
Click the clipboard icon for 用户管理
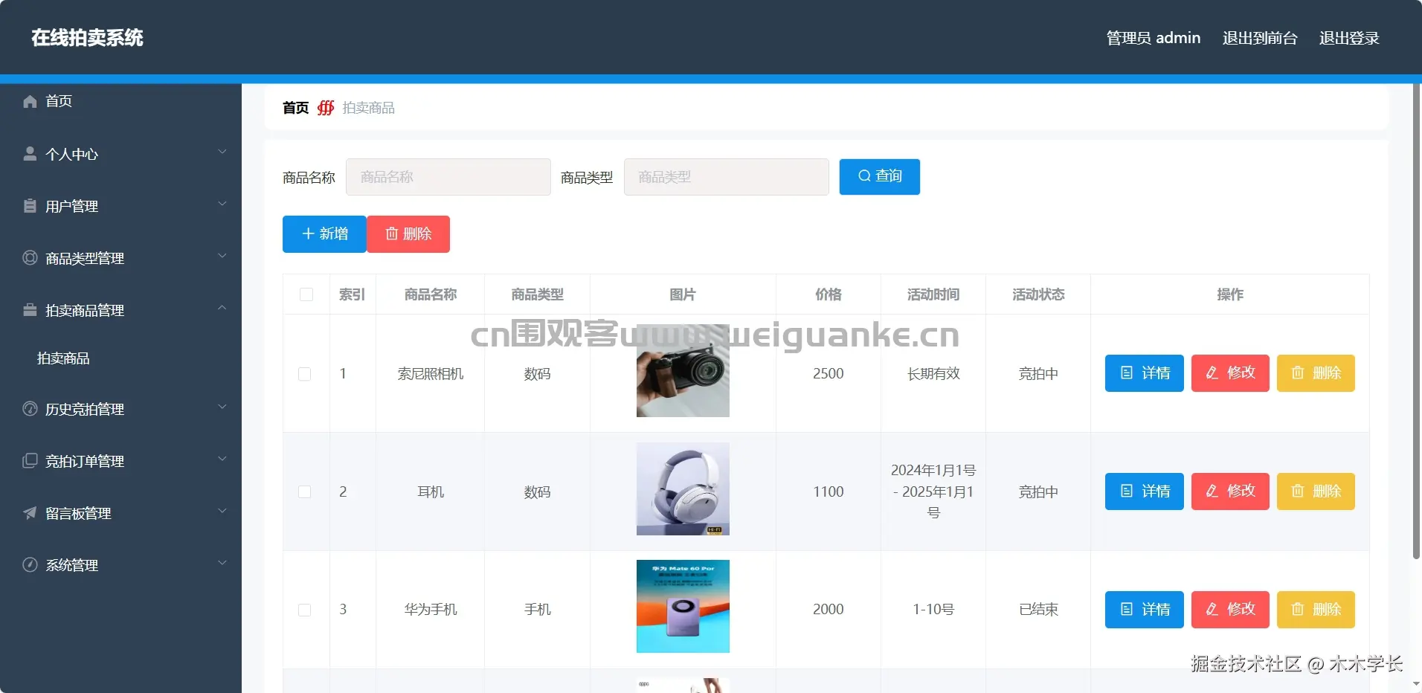(30, 206)
